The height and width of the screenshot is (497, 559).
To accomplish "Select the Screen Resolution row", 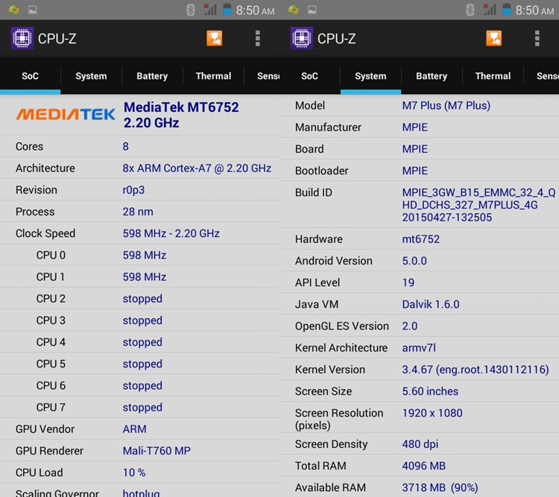I will click(x=419, y=419).
